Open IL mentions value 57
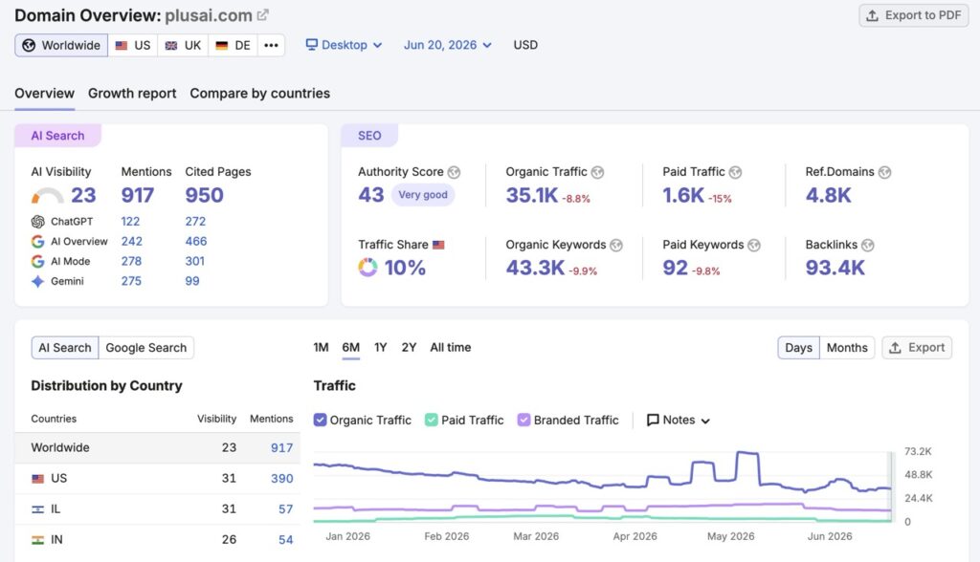This screenshot has height=562, width=980. pos(285,509)
